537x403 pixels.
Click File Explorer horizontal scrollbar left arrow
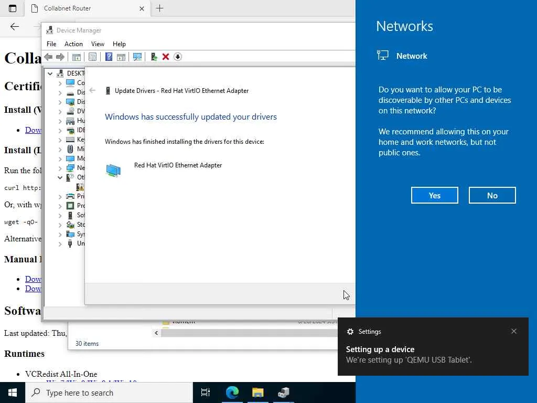[156, 333]
